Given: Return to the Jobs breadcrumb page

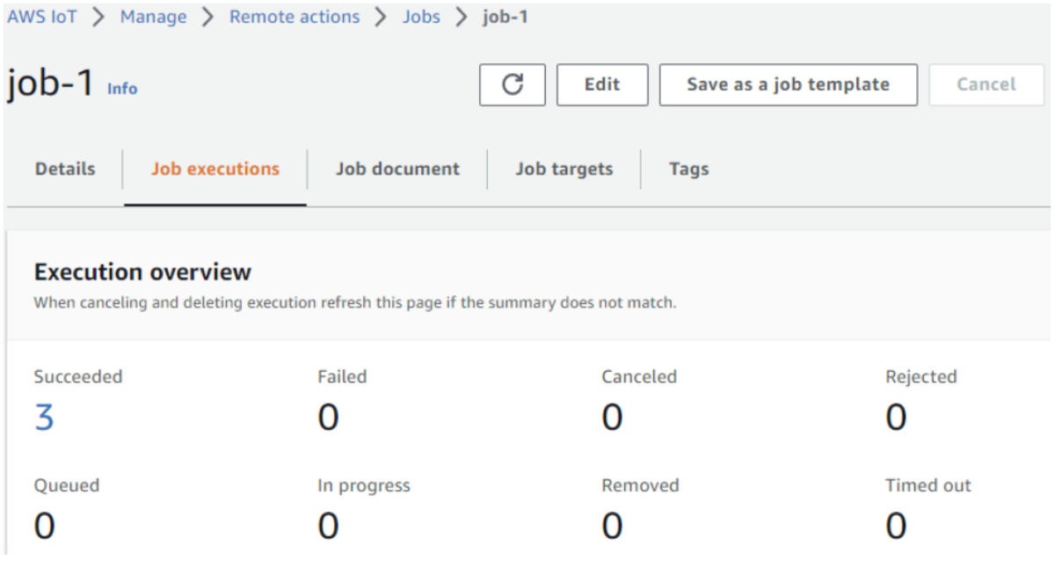Looking at the screenshot, I should pyautogui.click(x=421, y=17).
